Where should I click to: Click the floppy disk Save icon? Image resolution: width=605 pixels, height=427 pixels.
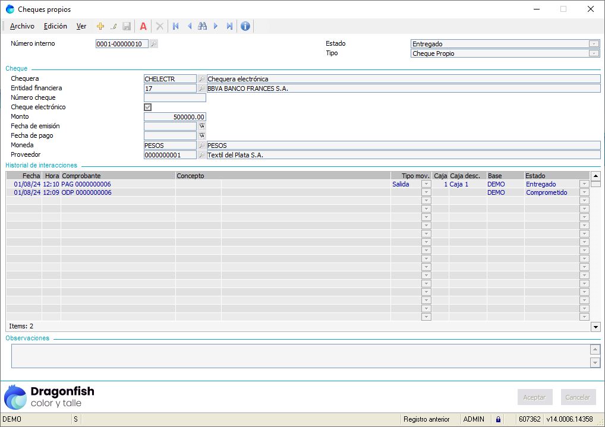point(127,26)
